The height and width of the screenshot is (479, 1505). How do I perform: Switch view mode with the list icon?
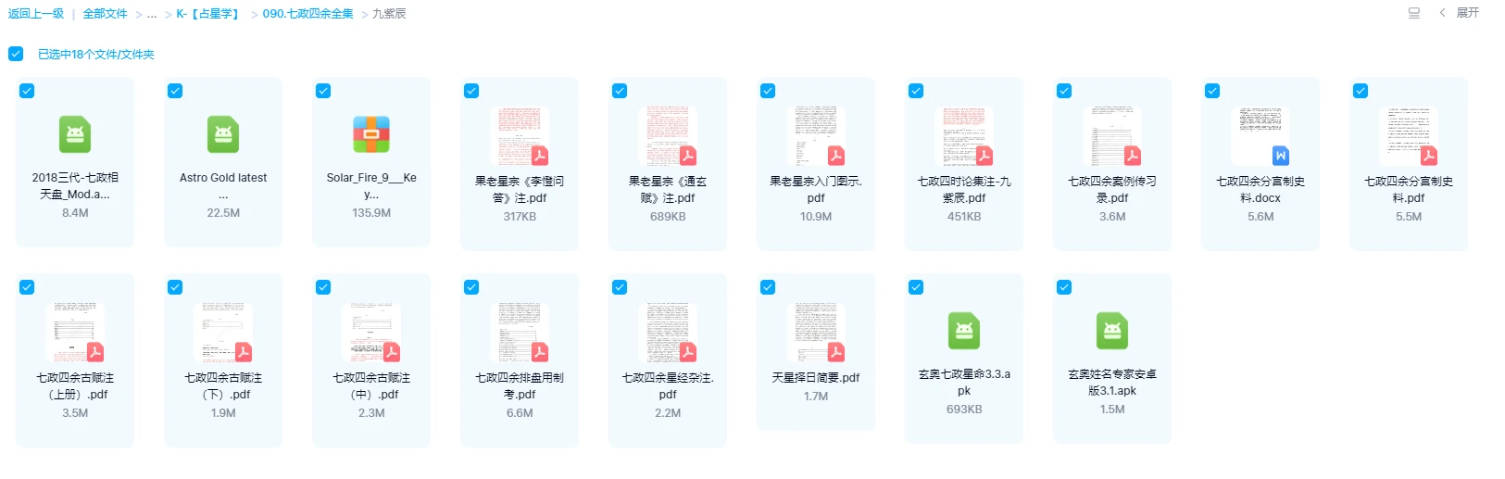[1413, 13]
